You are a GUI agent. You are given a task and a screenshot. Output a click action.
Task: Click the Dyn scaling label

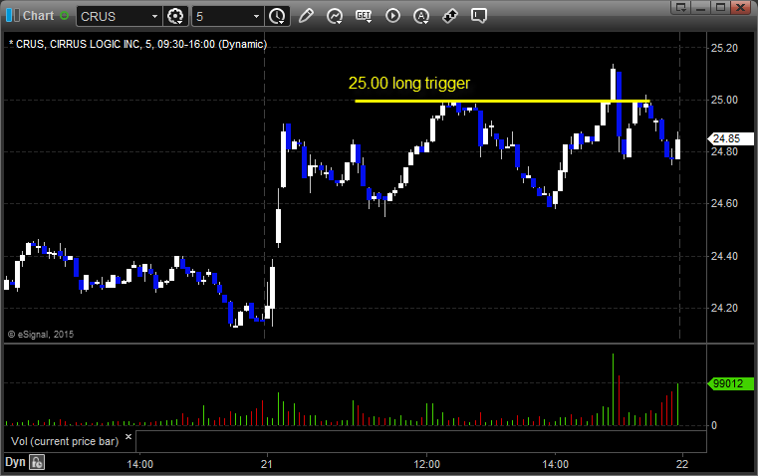tap(15, 462)
